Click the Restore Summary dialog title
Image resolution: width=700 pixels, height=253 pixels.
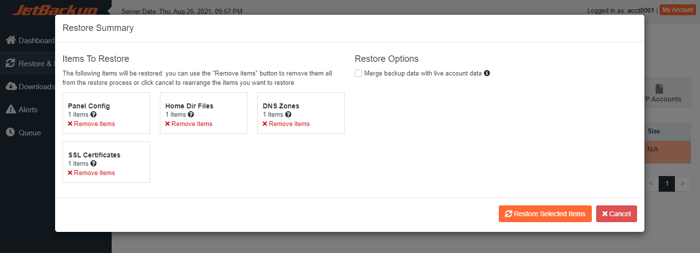pyautogui.click(x=98, y=28)
